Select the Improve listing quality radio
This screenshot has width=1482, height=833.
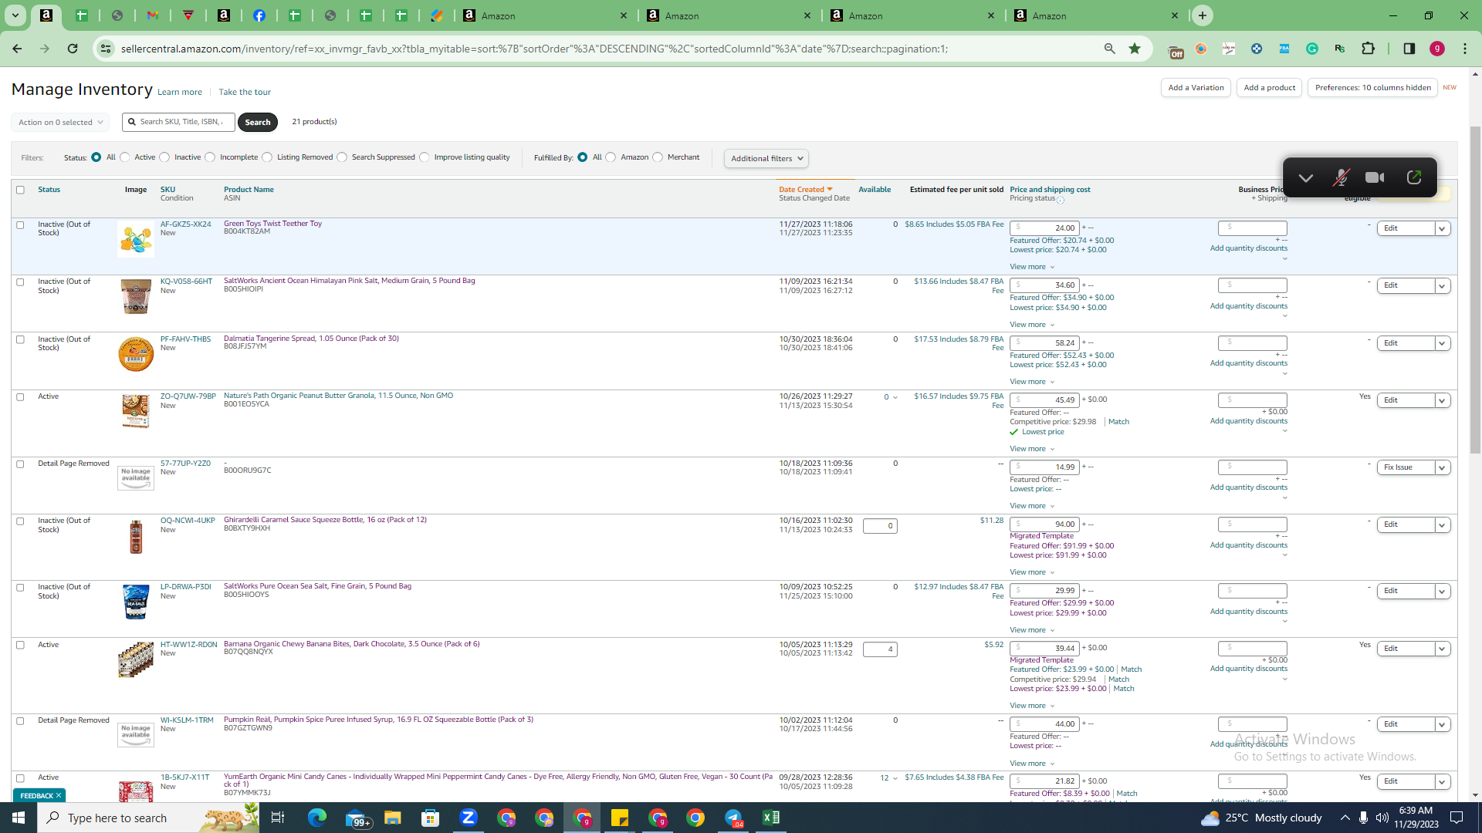tap(425, 157)
